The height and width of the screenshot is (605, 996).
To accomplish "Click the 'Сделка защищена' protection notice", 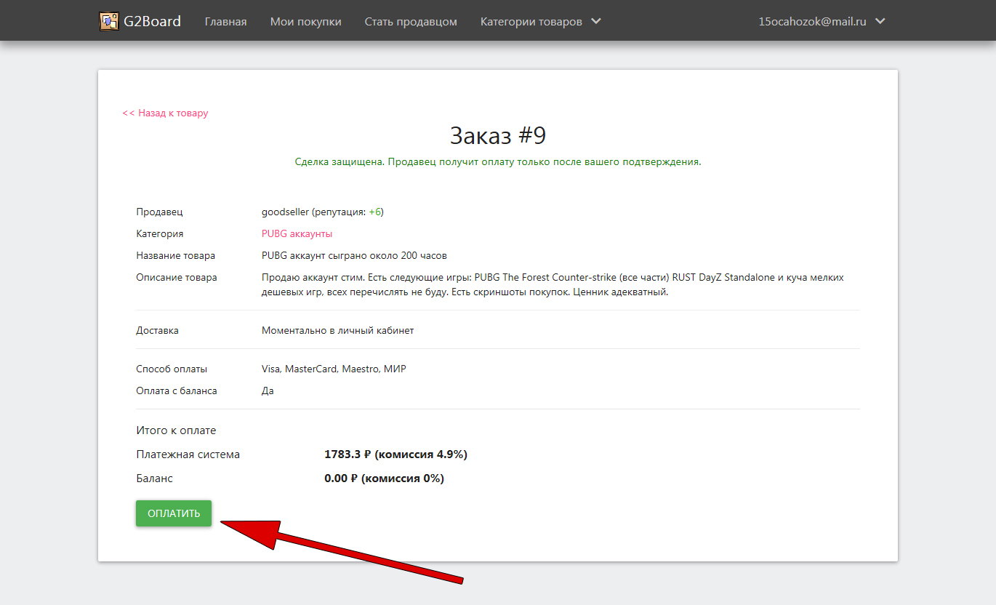I will 498,161.
